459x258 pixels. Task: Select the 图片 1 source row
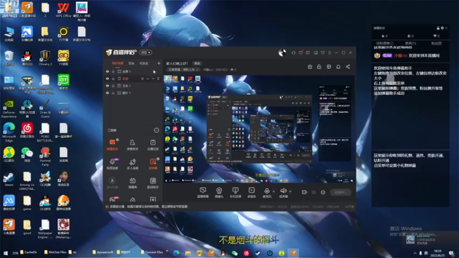pos(133,93)
